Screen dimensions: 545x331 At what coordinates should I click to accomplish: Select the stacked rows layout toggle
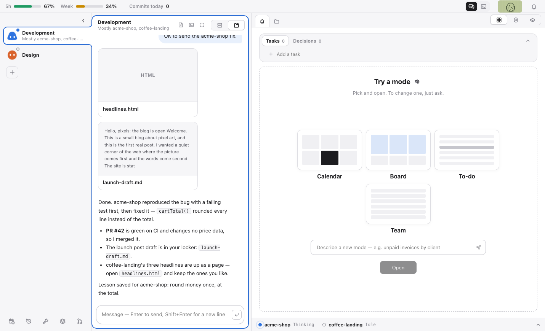pos(220,25)
